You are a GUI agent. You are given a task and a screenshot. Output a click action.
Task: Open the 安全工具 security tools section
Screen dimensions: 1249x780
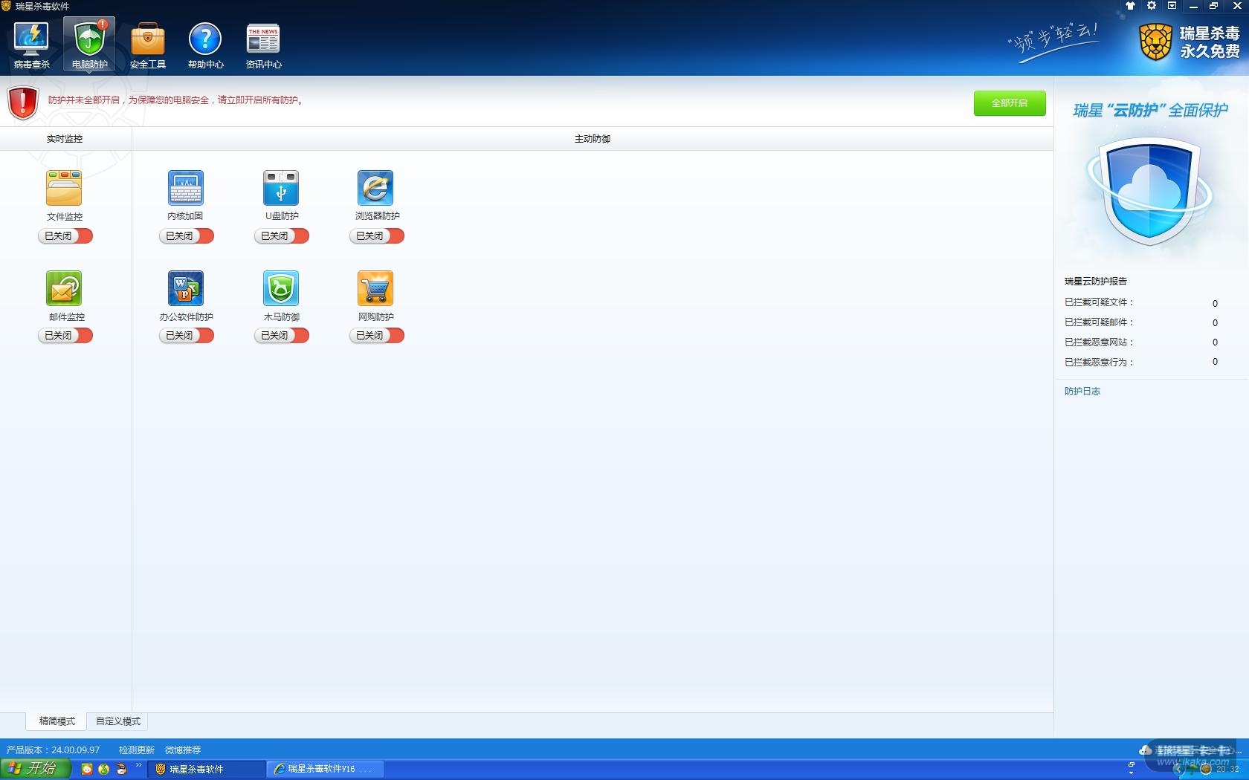[147, 45]
